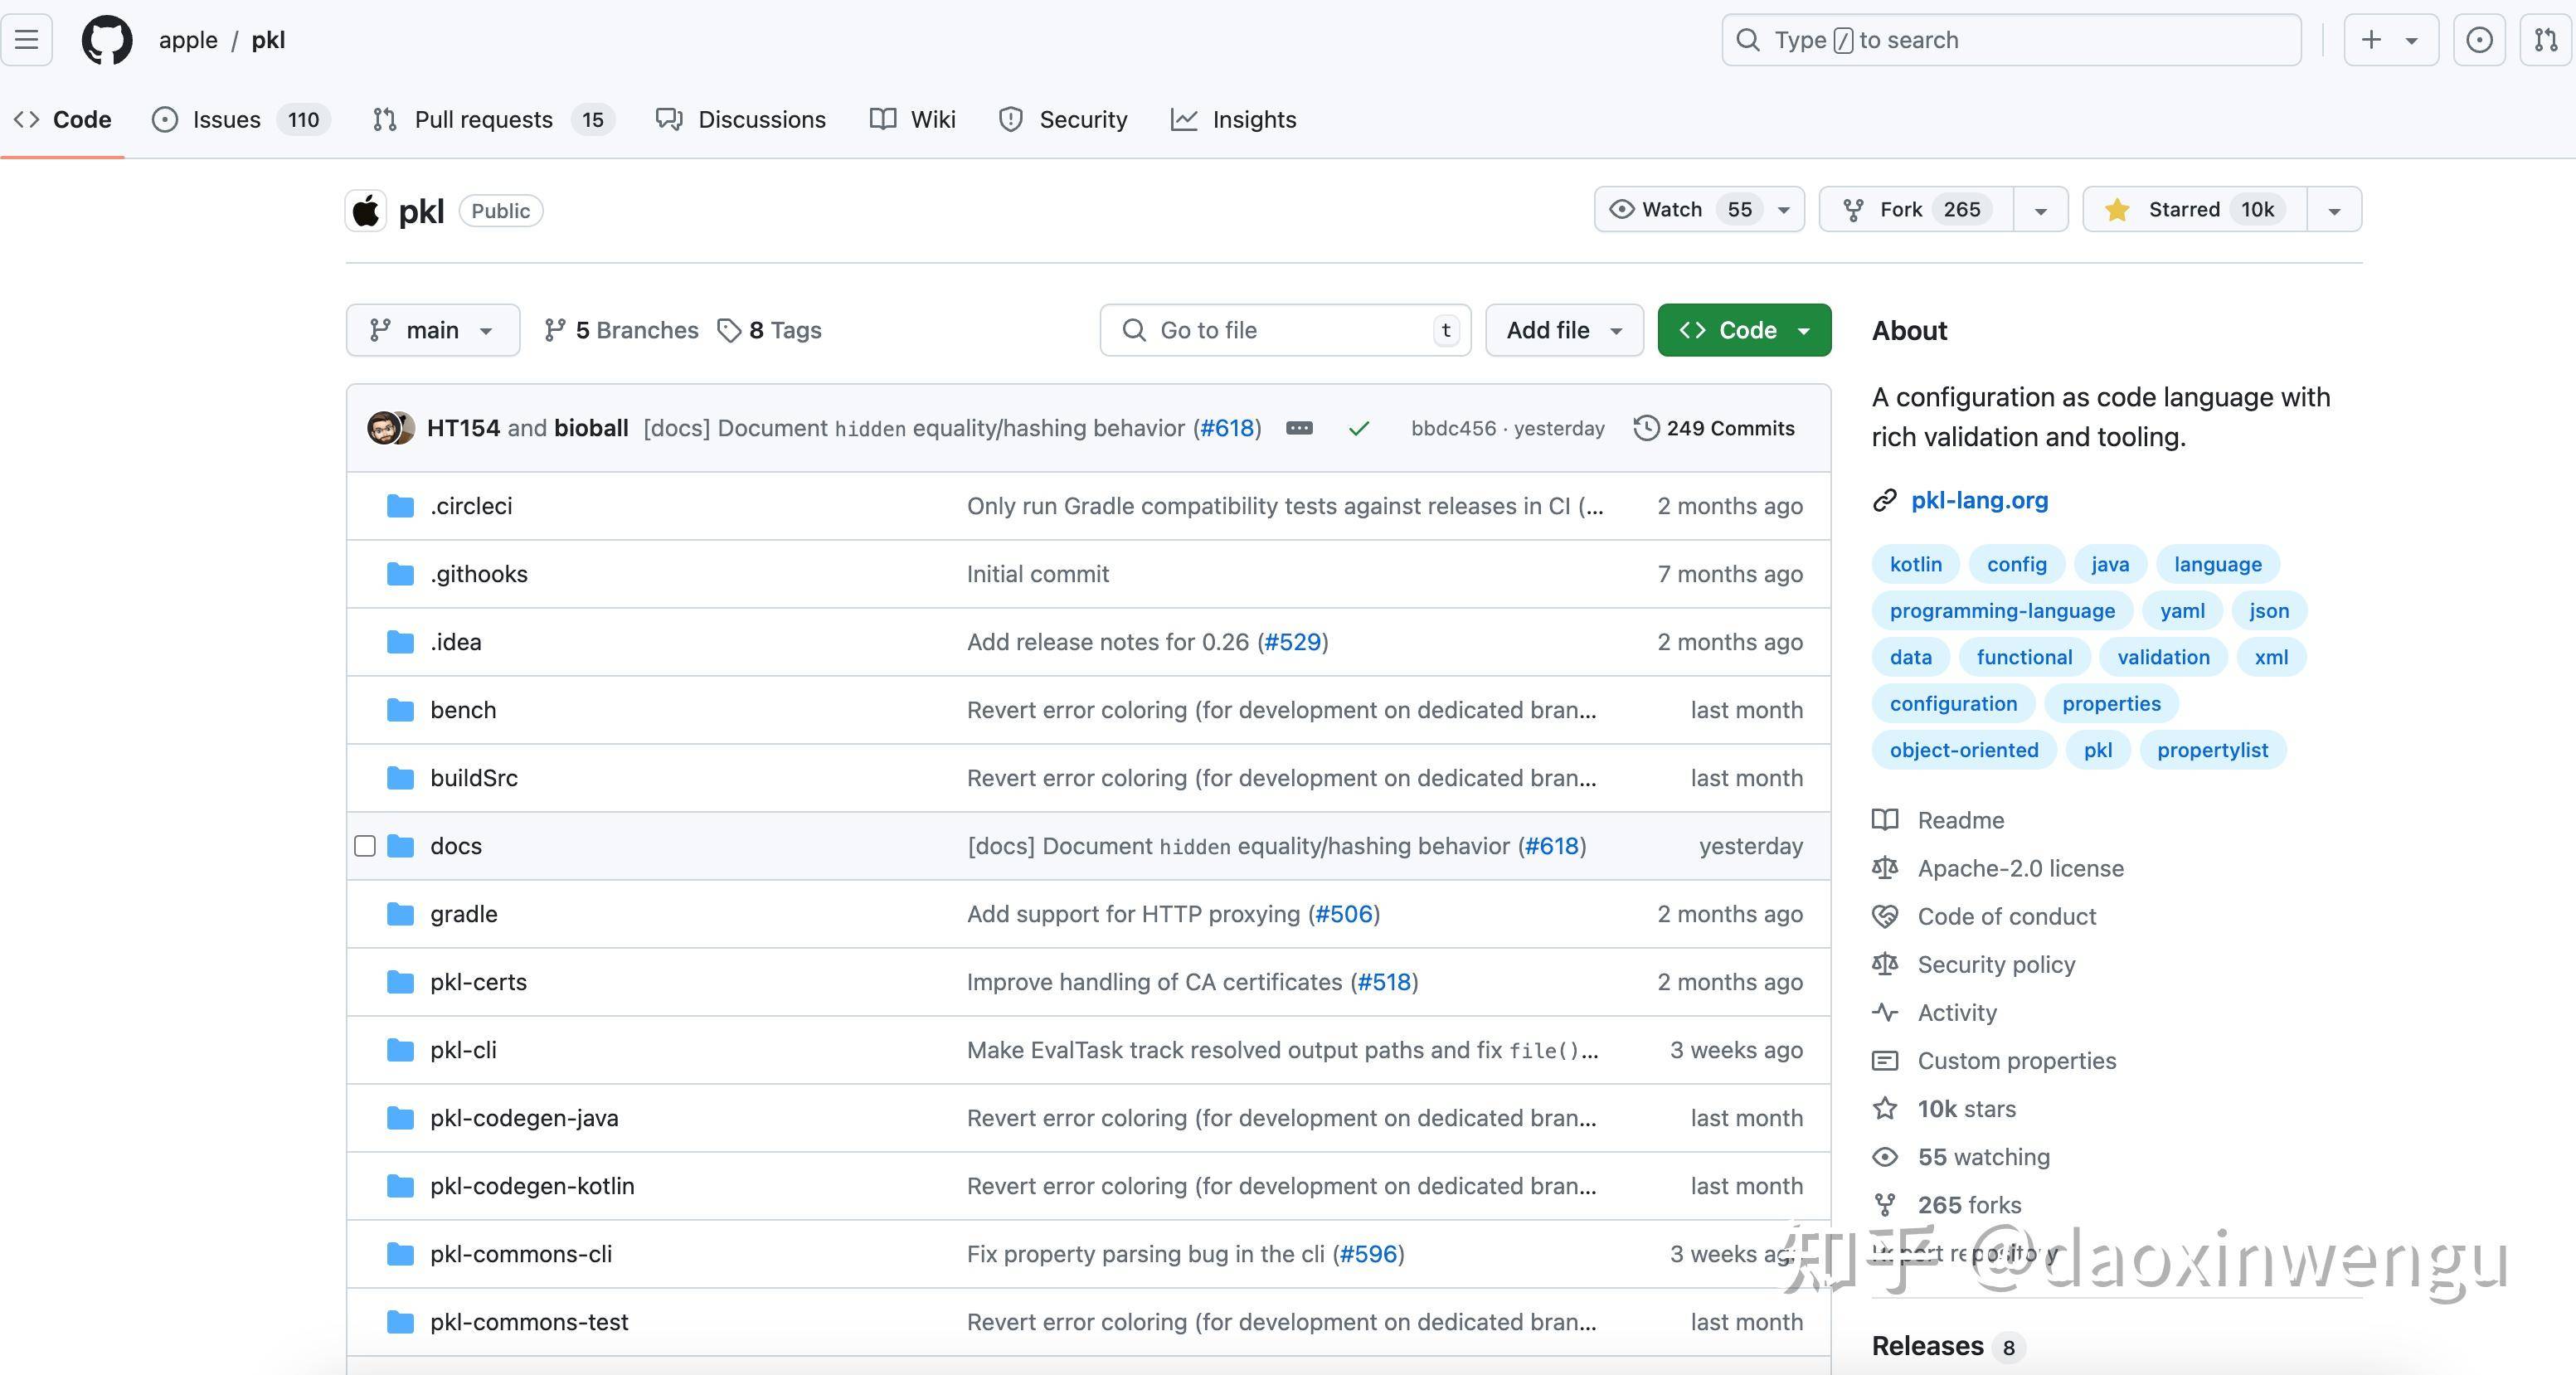View the 5 Branches link
The height and width of the screenshot is (1375, 2576).
[x=621, y=330]
